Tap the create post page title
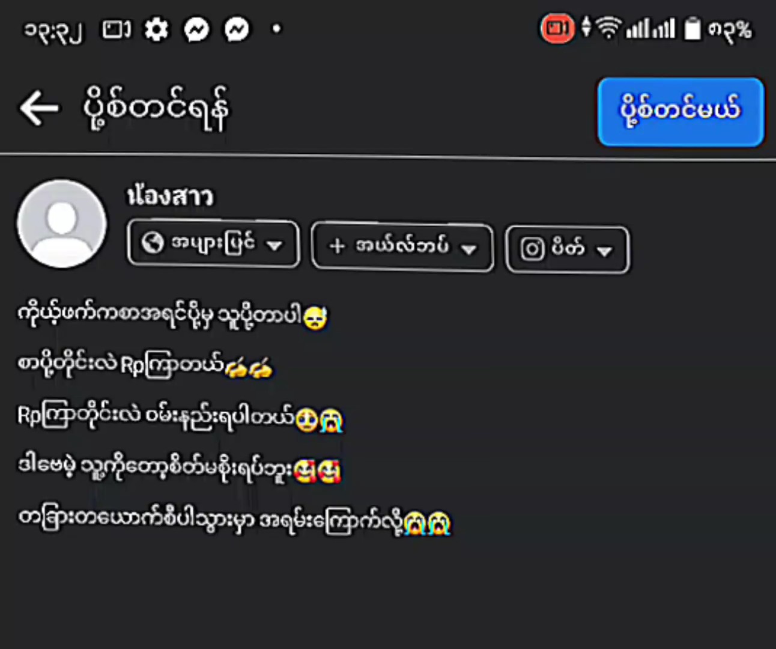 point(156,109)
